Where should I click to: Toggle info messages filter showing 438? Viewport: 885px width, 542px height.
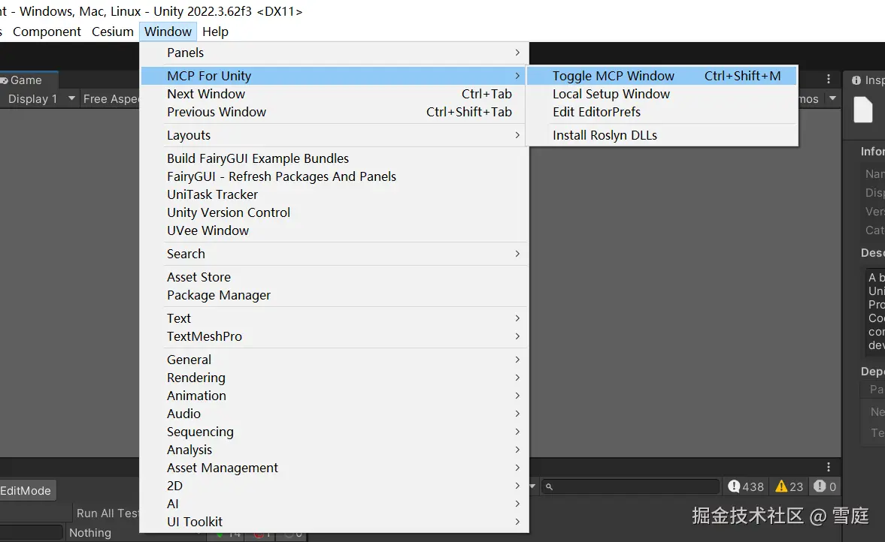(x=746, y=486)
